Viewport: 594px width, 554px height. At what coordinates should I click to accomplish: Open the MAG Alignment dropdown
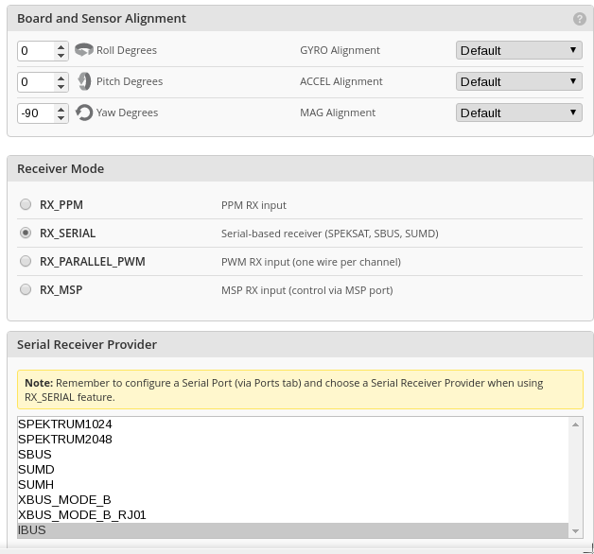pyautogui.click(x=518, y=113)
